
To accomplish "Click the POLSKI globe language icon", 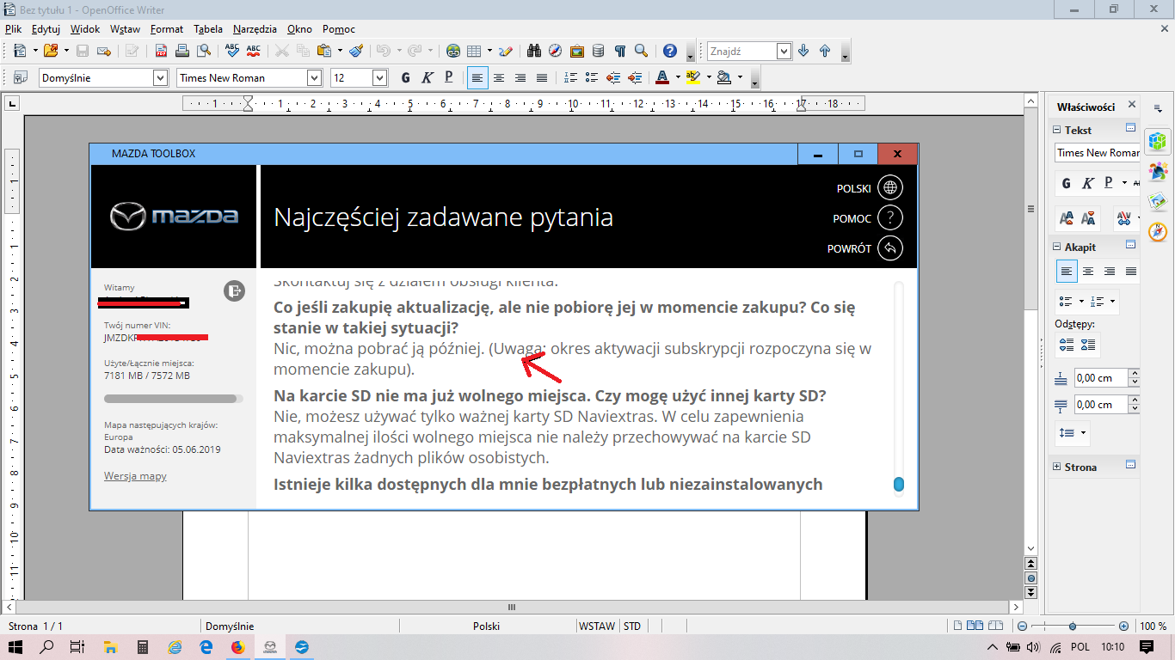I will (890, 188).
